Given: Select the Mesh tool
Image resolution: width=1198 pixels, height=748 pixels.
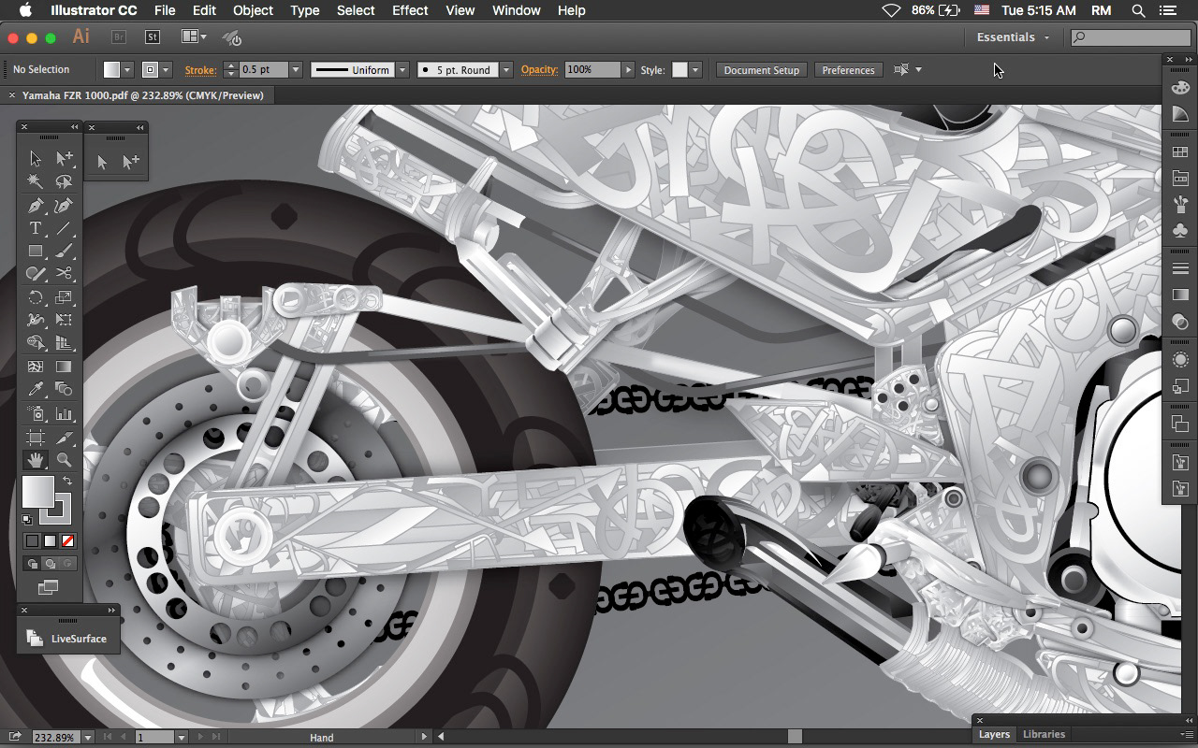Looking at the screenshot, I should pyautogui.click(x=36, y=367).
